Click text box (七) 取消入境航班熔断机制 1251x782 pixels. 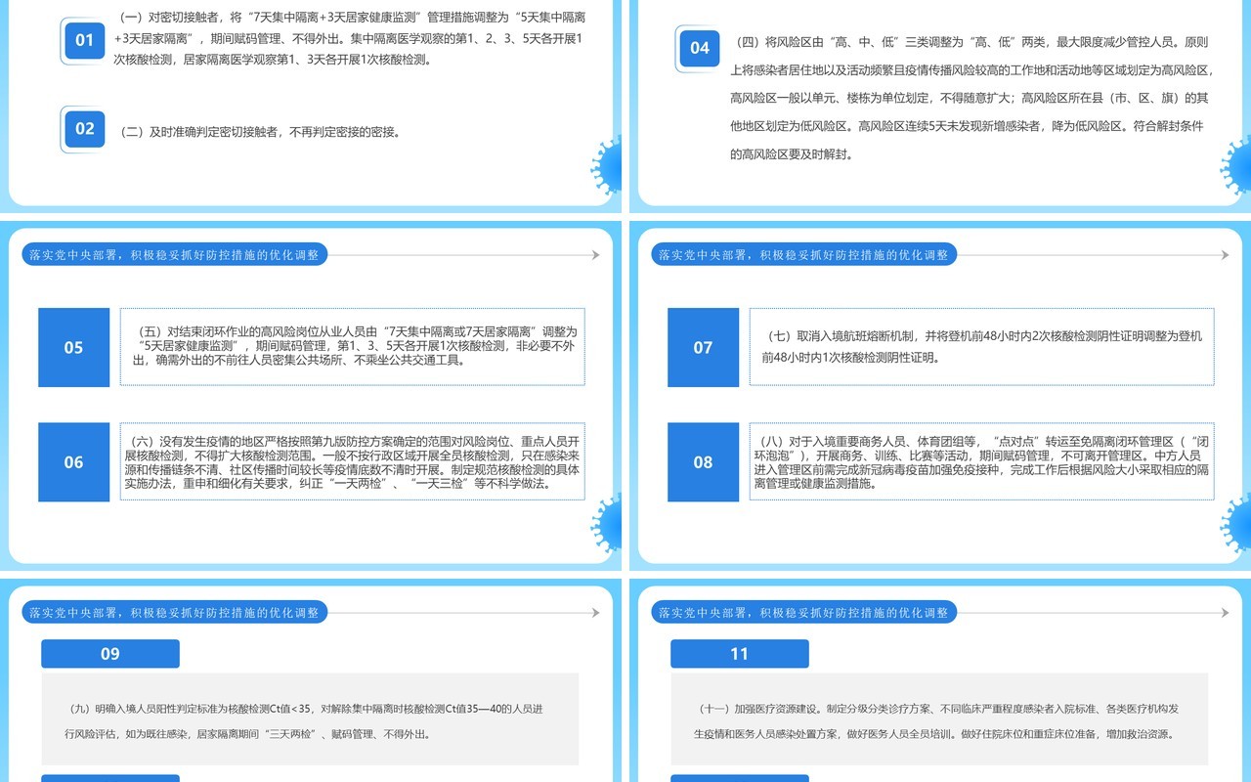coord(982,347)
